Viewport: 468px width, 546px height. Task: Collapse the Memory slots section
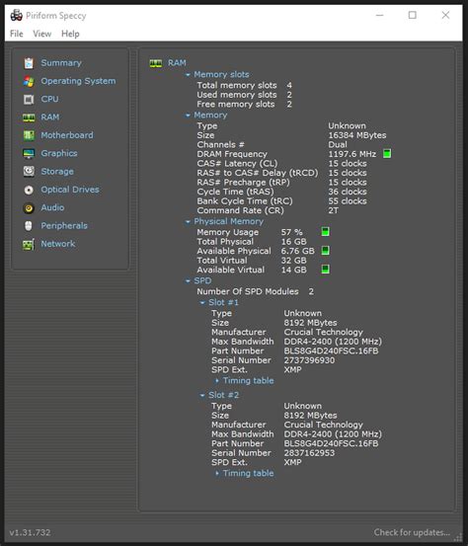point(188,74)
